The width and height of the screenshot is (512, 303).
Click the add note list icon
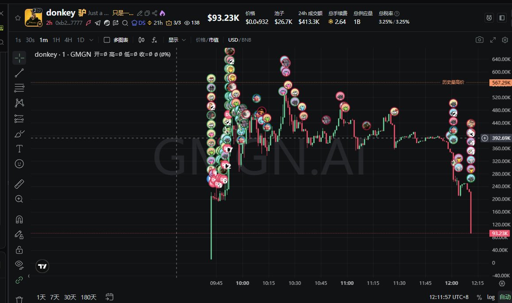pyautogui.click(x=115, y=23)
